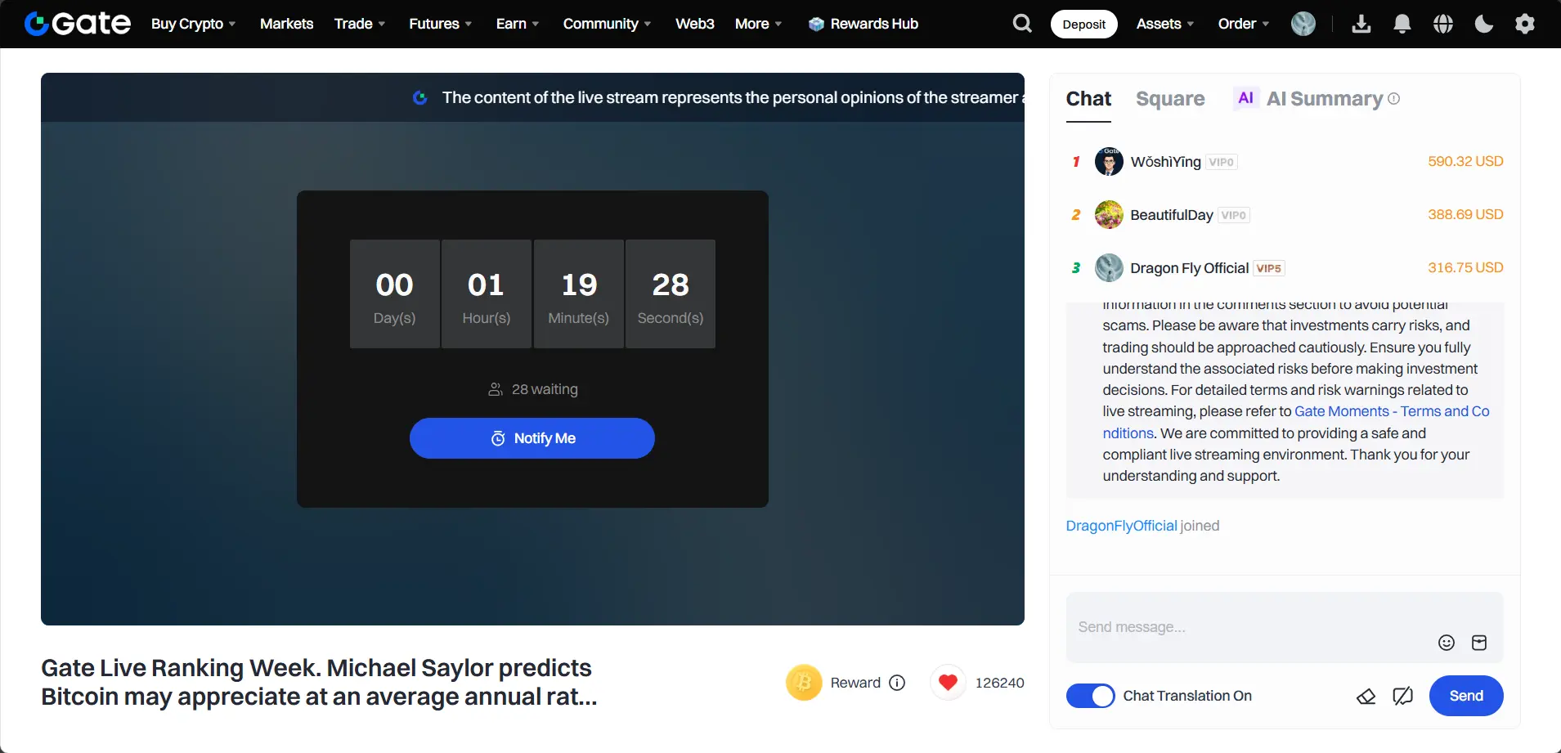1561x753 pixels.
Task: Click the red packet icon in chat box
Action: point(1479,643)
